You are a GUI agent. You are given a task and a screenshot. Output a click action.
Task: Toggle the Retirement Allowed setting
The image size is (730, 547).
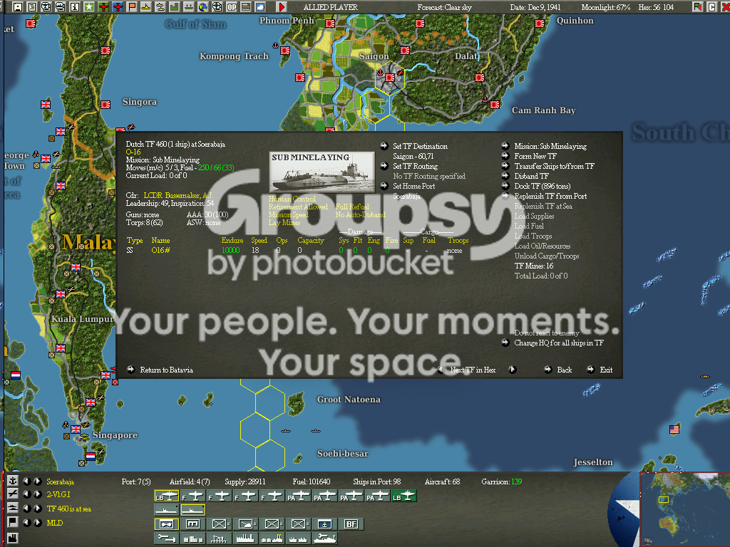(298, 207)
